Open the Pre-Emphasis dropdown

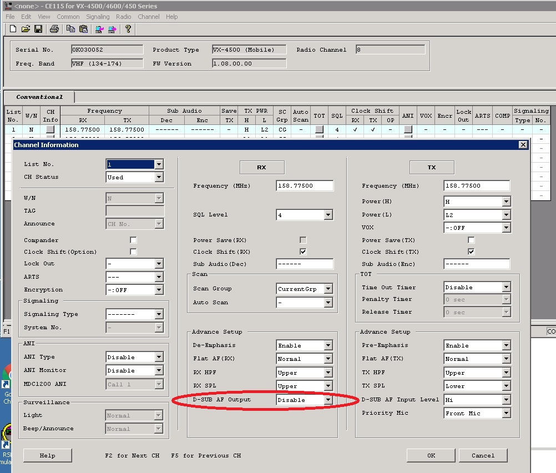pos(507,345)
